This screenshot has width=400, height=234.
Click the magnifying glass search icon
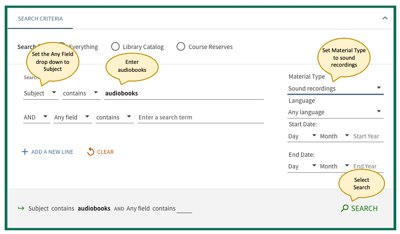click(344, 208)
